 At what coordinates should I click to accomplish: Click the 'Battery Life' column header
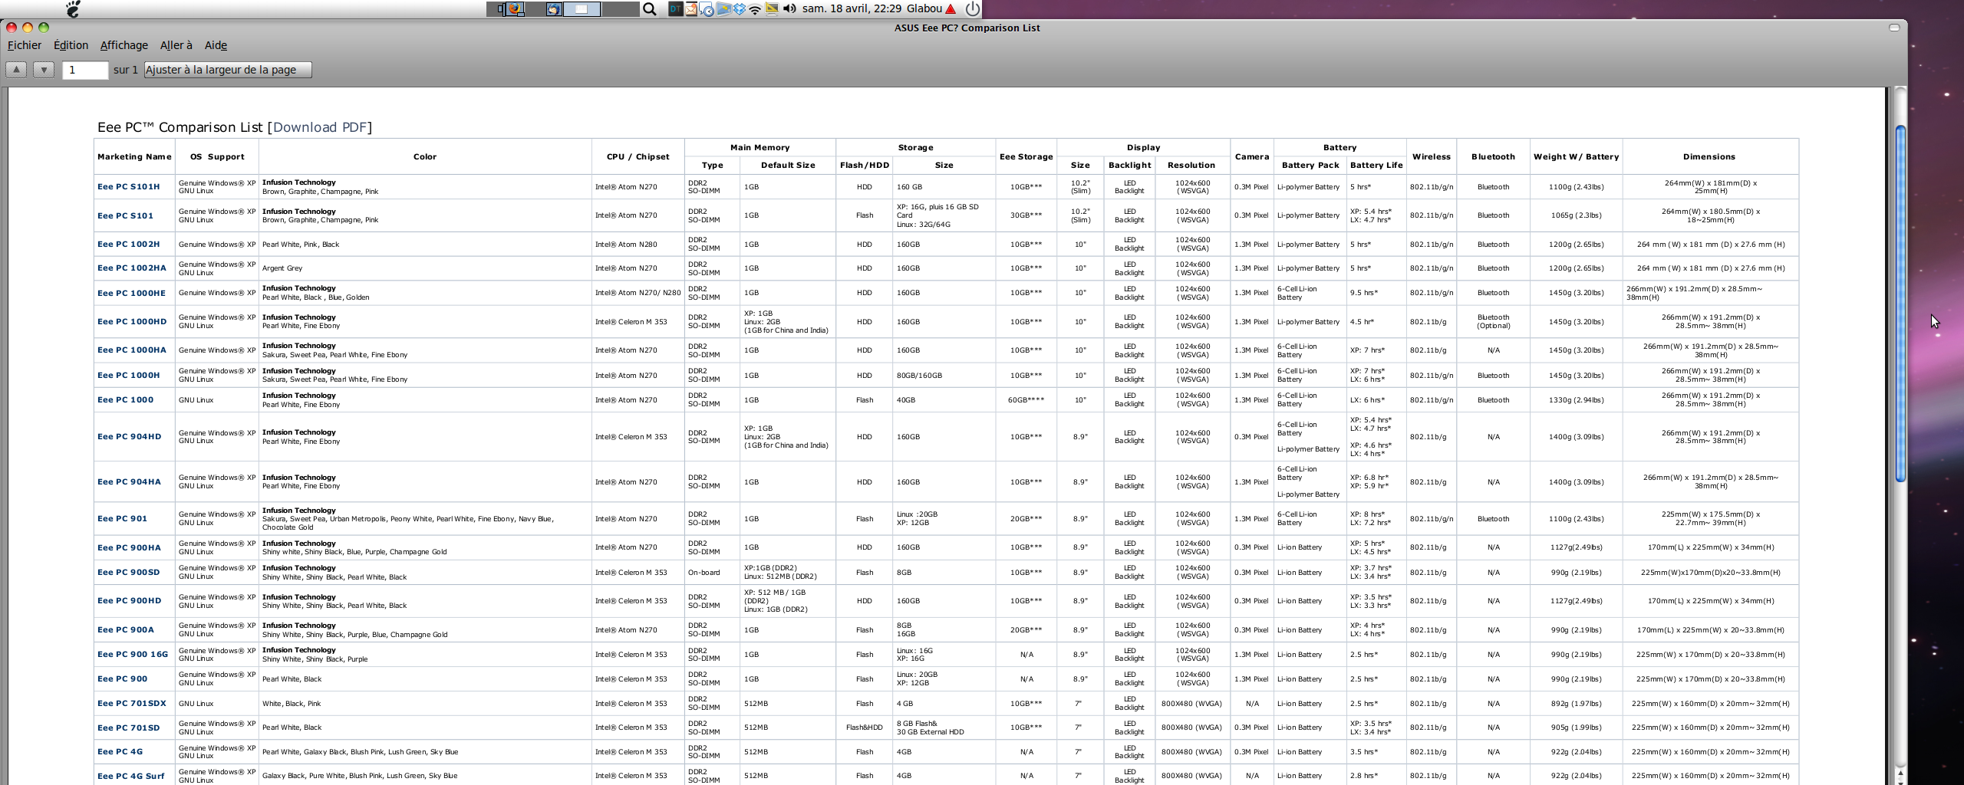[1376, 165]
